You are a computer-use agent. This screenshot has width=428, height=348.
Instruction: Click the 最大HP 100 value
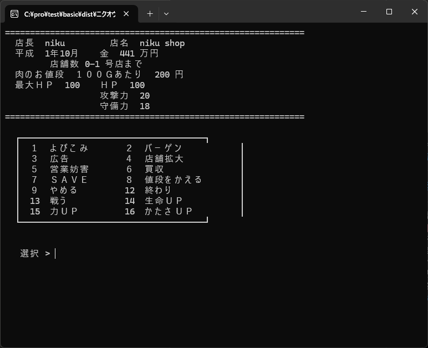(x=48, y=85)
